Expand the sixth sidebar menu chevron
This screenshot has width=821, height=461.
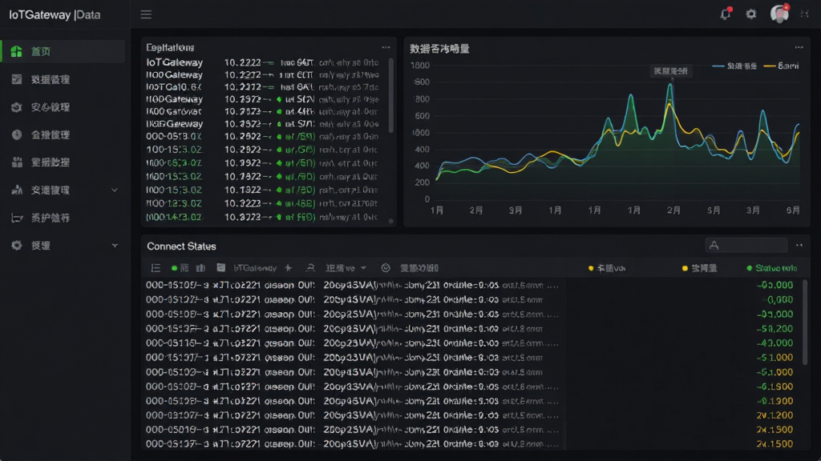coord(115,190)
